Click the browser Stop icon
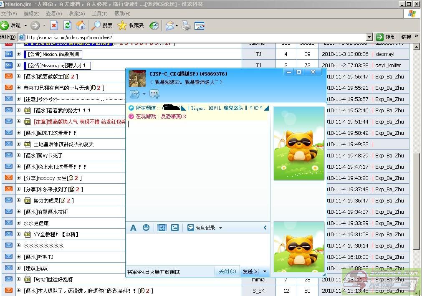The width and height of the screenshot is (422, 296). click(54, 25)
